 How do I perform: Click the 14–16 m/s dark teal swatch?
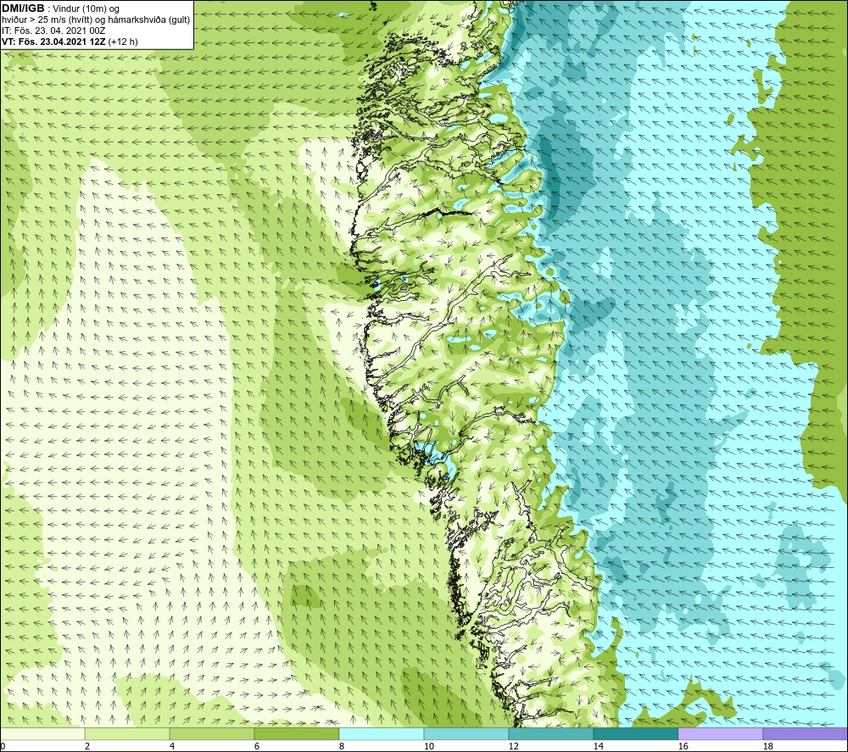pos(636,734)
